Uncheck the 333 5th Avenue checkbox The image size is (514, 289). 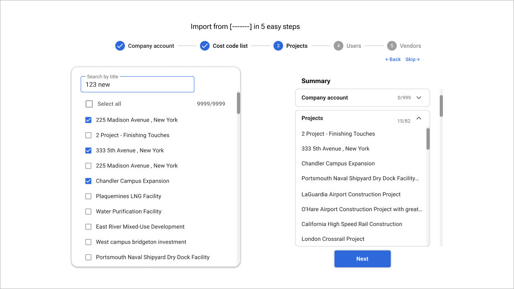[88, 151]
